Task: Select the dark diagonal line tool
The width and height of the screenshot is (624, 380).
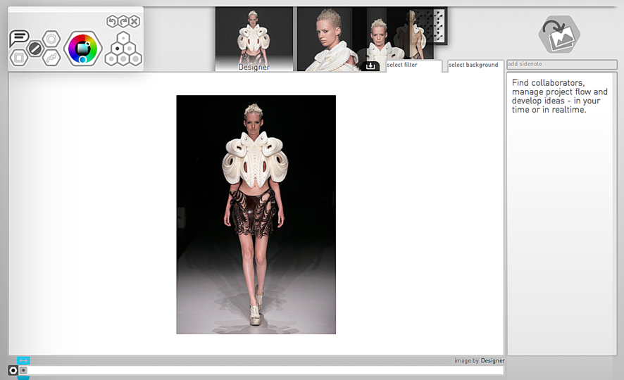Action: pos(35,49)
